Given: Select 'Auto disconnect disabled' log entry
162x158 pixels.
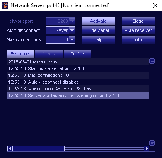Looking at the screenshot, I should [78, 82].
